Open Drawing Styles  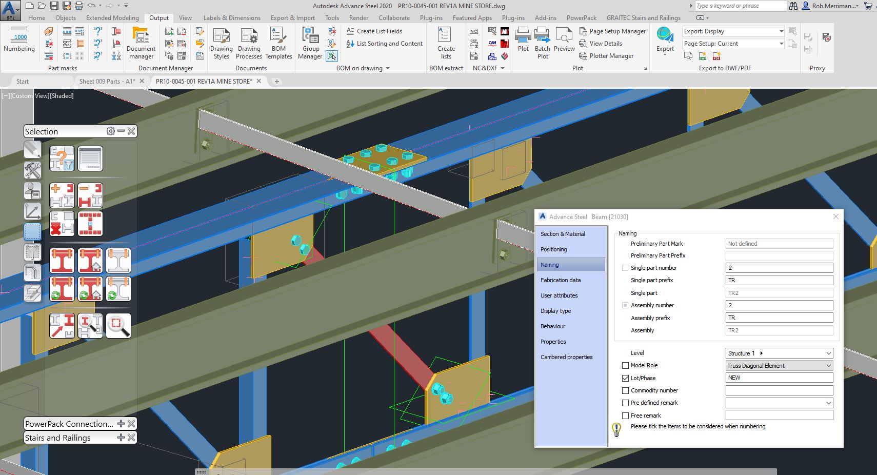point(222,43)
